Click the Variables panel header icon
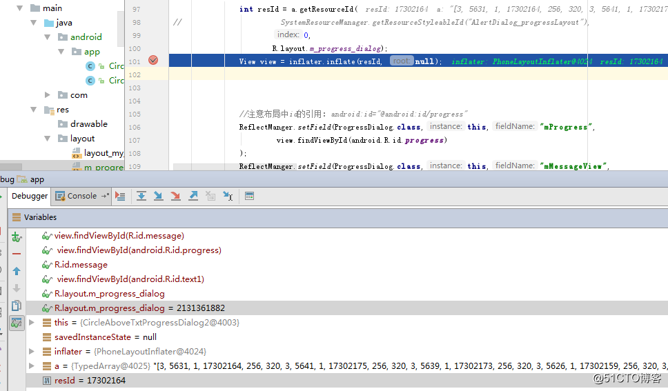Screen dimensions: 668x391 click(17, 217)
